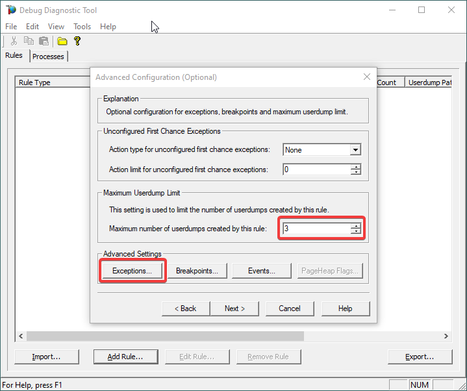Click the Exceptions... button
This screenshot has width=467, height=391.
coord(133,271)
